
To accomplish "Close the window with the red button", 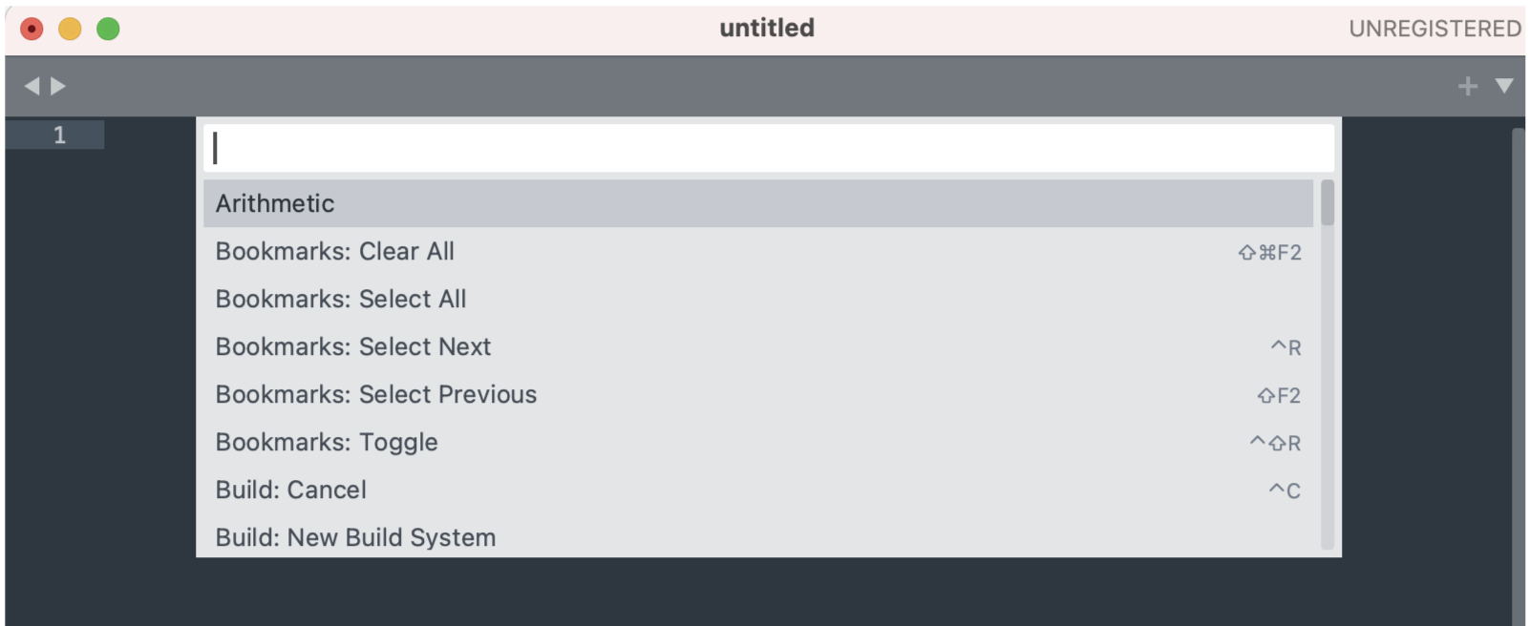I will [32, 30].
